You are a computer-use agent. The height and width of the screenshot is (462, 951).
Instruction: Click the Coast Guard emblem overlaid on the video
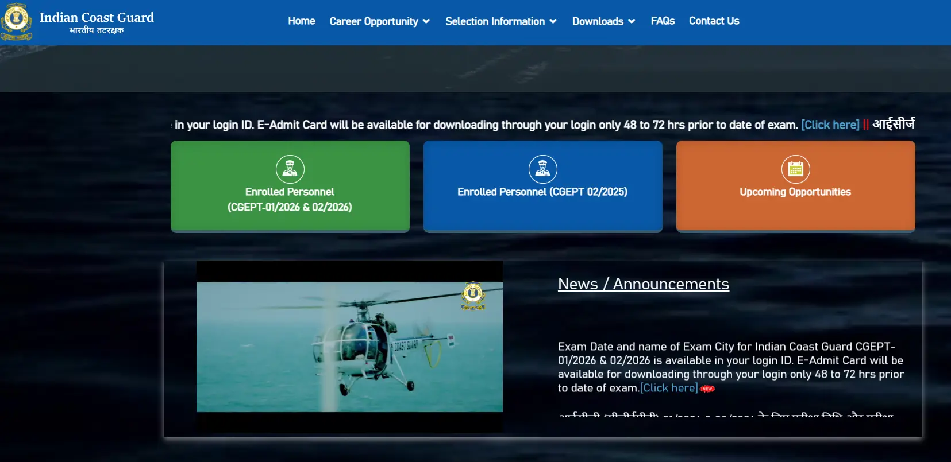[x=473, y=296]
